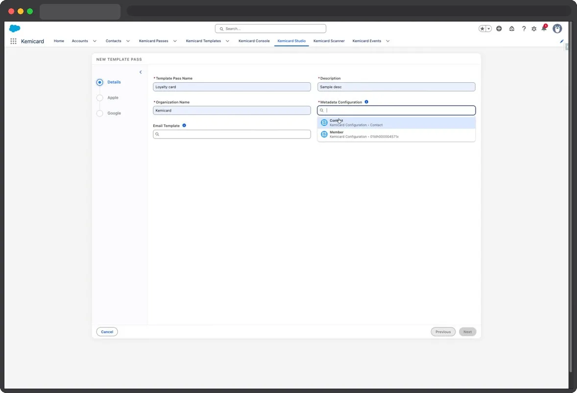The image size is (577, 393).
Task: Go to the Home tab
Action: (59, 41)
